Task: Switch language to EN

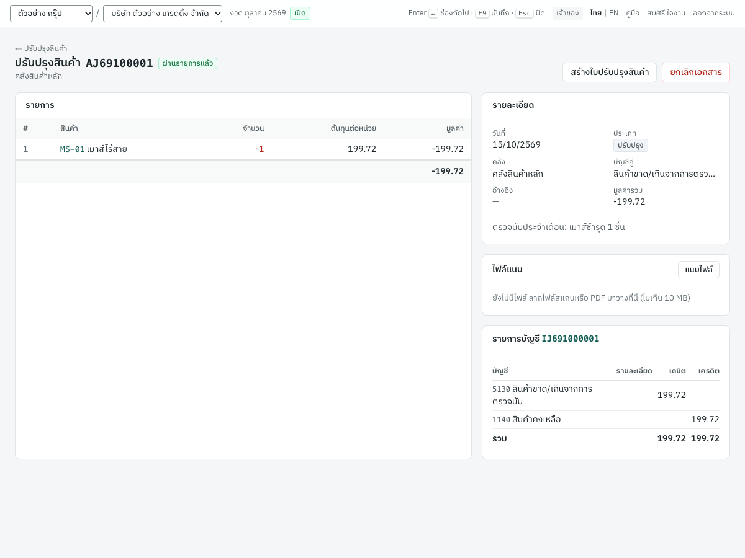Action: click(x=613, y=13)
